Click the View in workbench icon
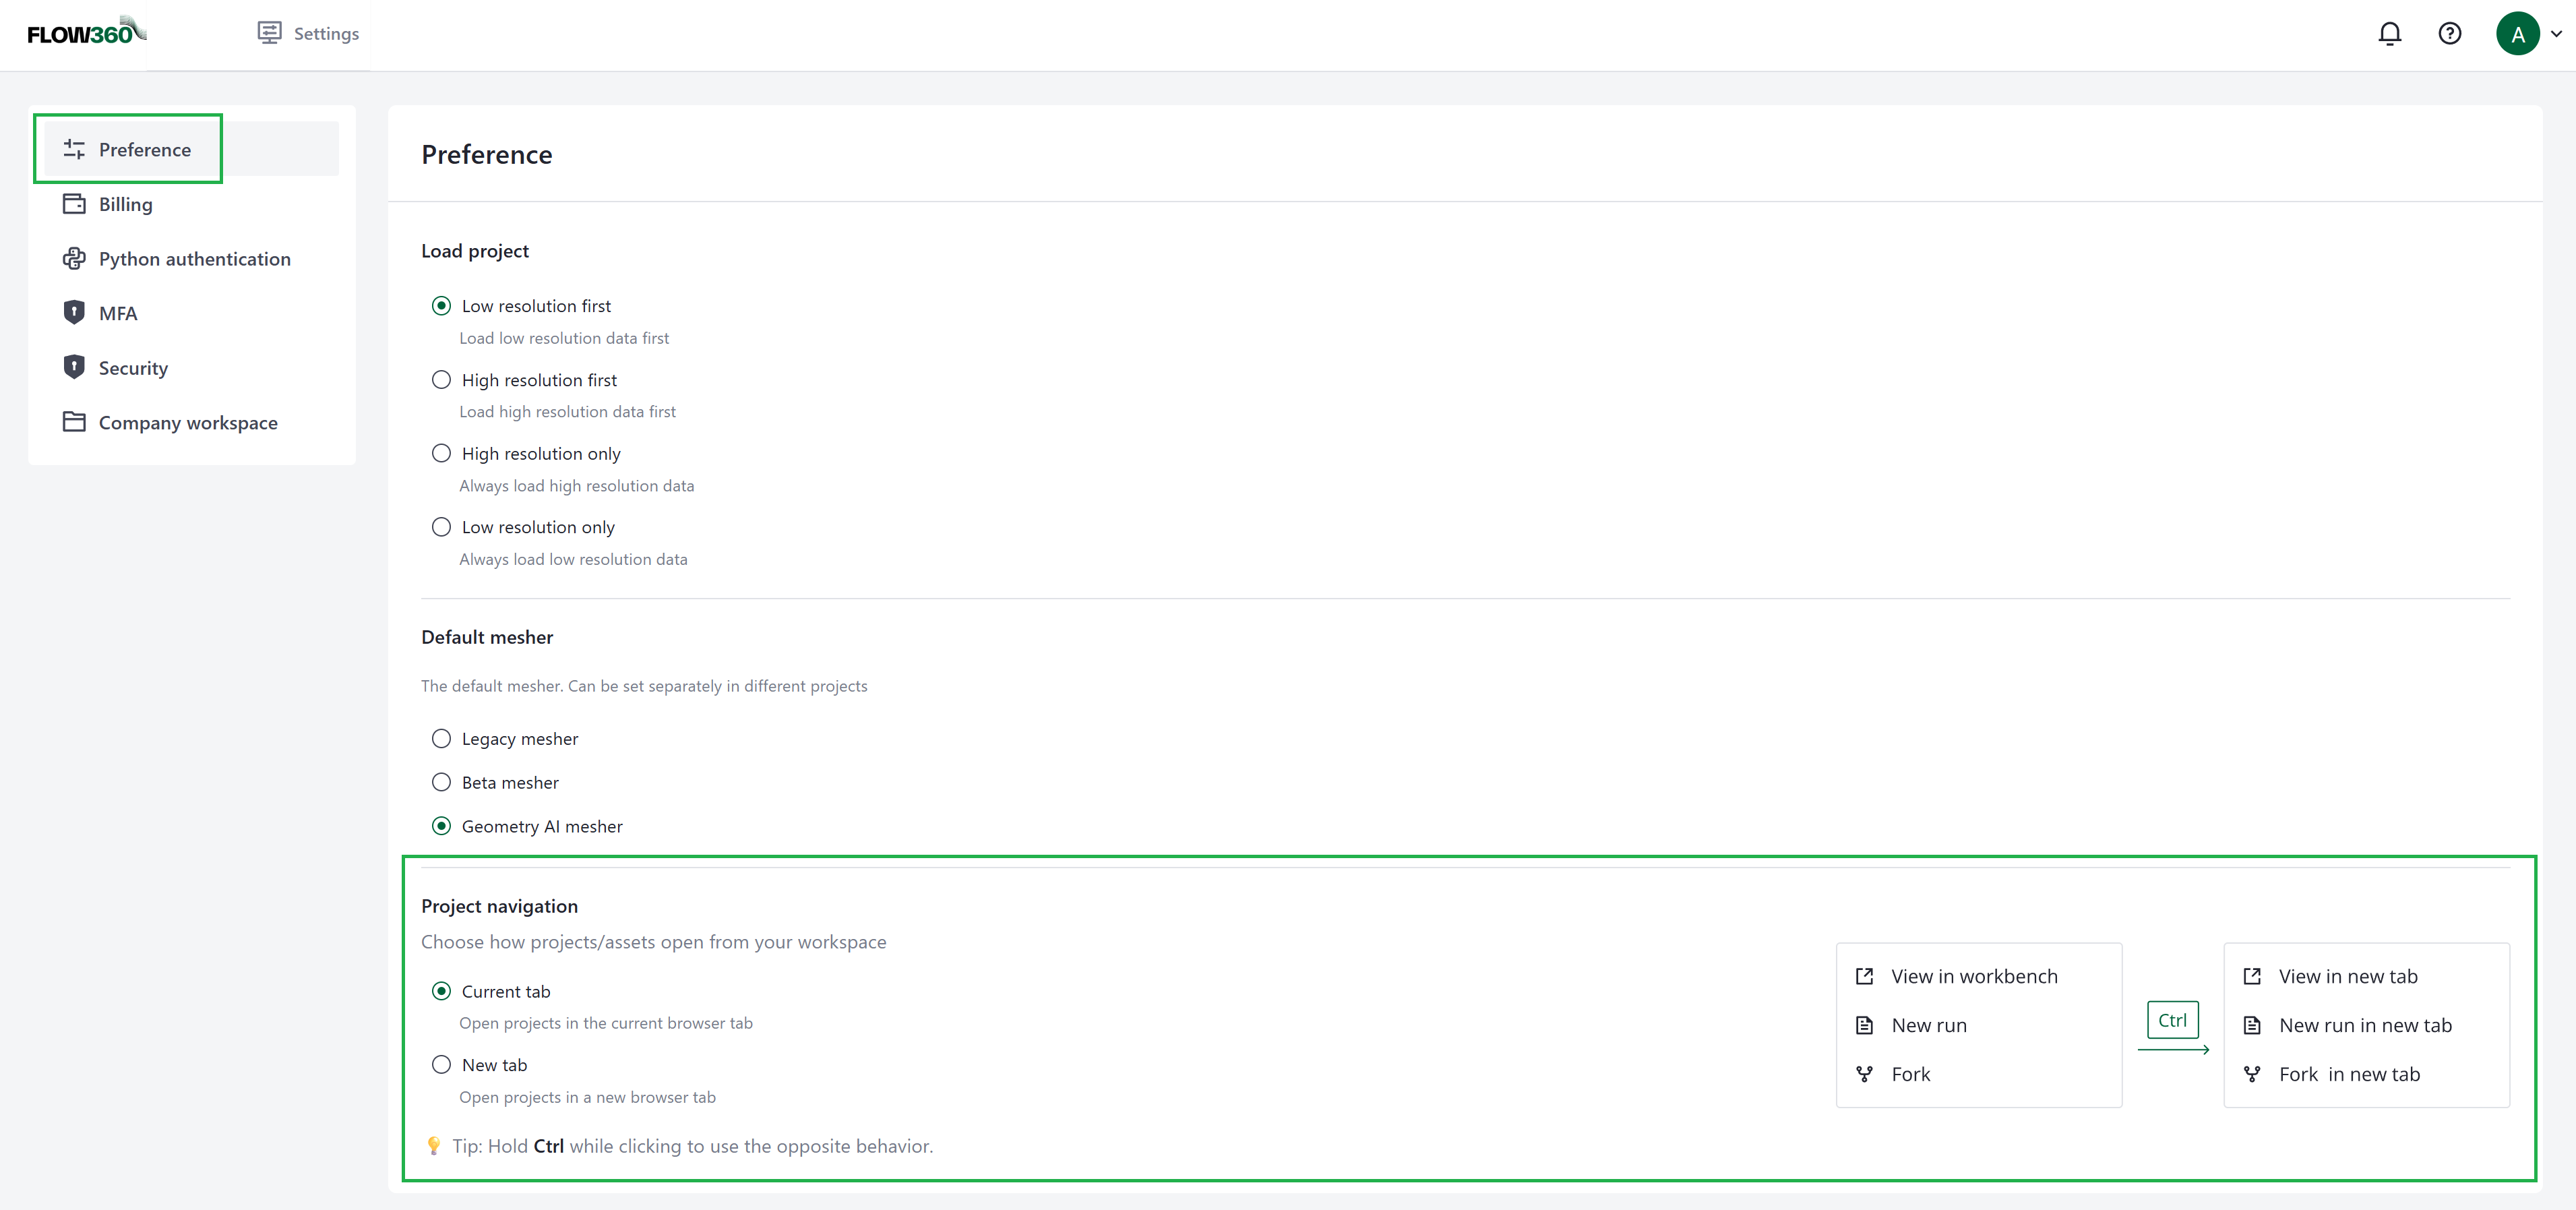Screen dimensions: 2576x1210 click(1864, 976)
